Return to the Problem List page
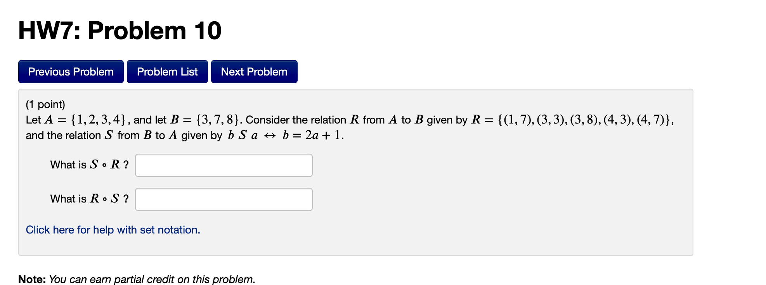The image size is (766, 285). coord(167,72)
